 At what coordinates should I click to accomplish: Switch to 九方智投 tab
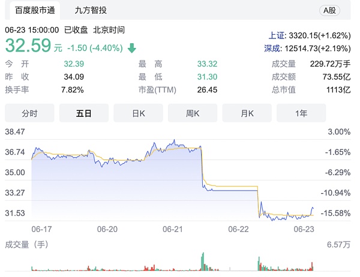point(91,10)
